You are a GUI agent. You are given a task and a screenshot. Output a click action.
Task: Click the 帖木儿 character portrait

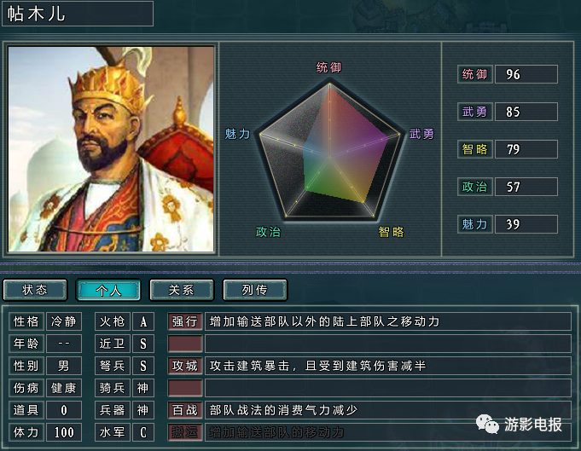coord(111,149)
